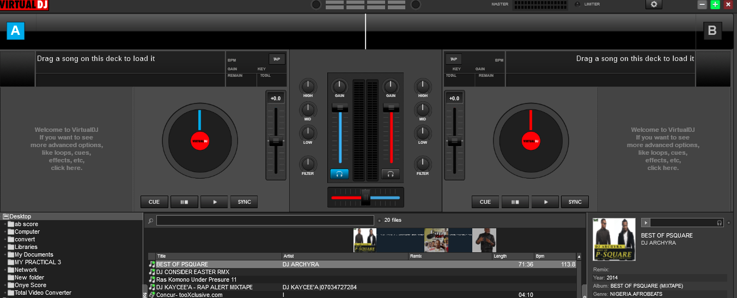
Task: Sort songs by Artist column
Action: click(345, 256)
